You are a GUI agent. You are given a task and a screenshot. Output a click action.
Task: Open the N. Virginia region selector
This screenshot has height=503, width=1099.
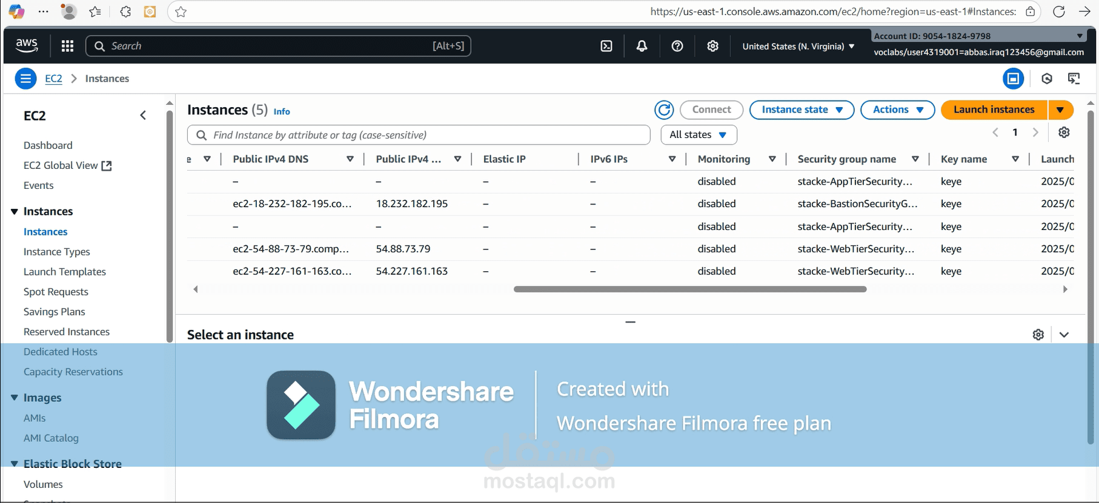pos(798,47)
